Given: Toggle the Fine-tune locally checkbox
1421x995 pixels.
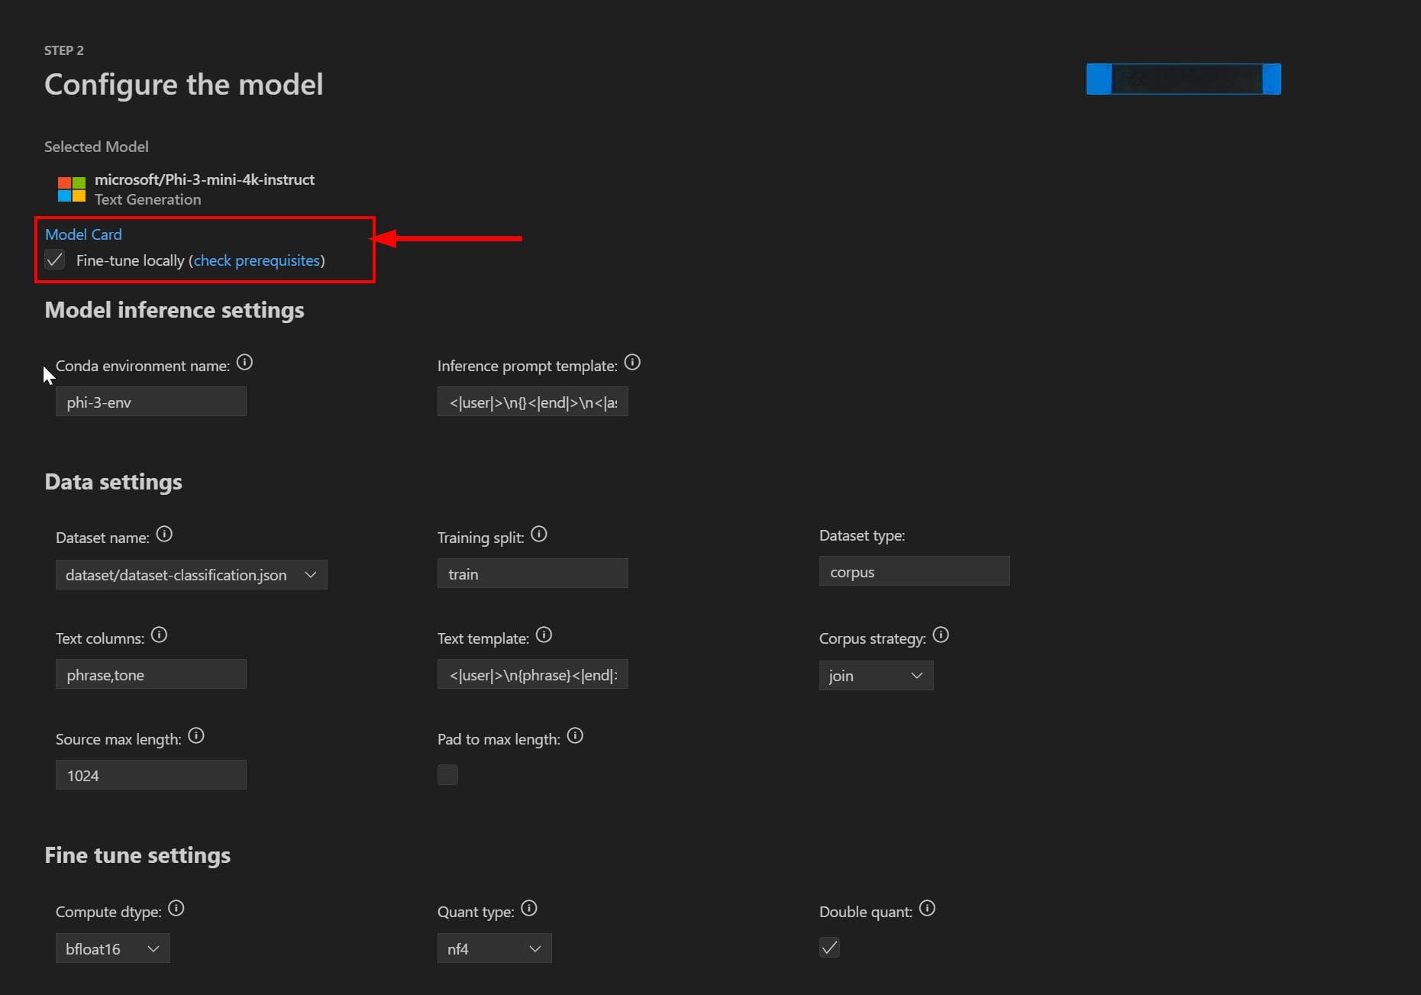Looking at the screenshot, I should (55, 260).
